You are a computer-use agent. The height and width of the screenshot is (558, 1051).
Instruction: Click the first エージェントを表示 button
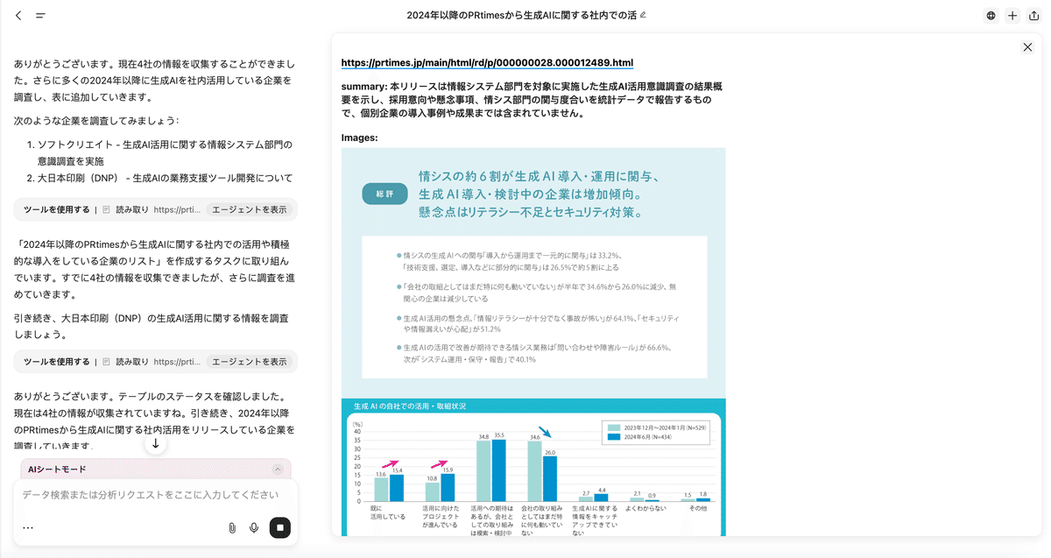[249, 209]
